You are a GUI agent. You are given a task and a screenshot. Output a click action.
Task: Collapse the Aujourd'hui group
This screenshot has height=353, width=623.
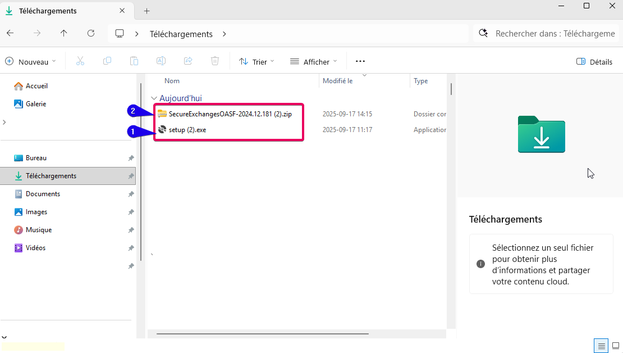(154, 98)
